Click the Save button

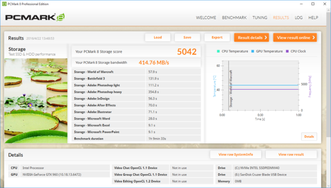187,38
